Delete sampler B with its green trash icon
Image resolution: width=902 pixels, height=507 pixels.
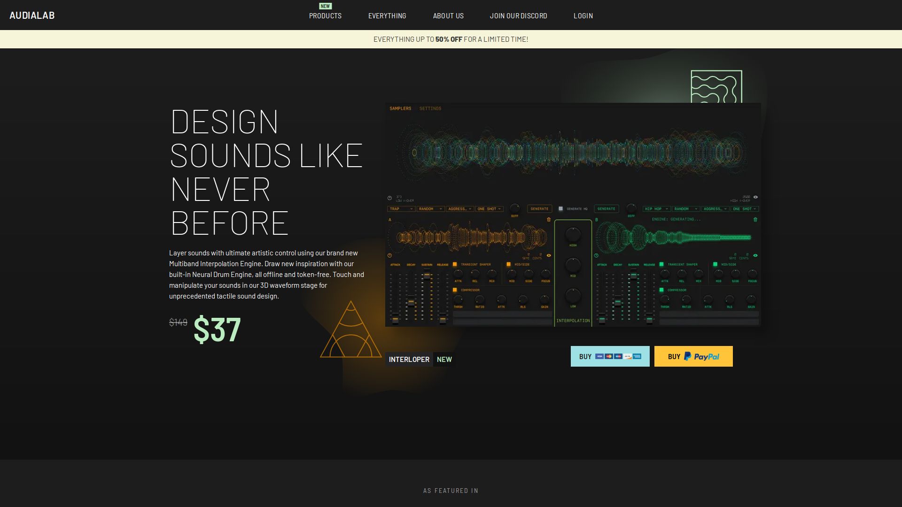click(755, 220)
